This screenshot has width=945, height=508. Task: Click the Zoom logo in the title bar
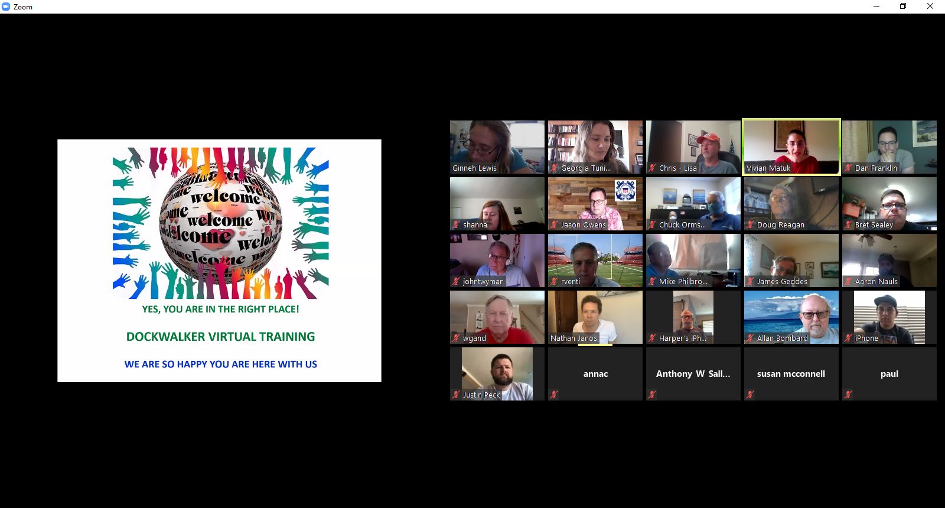coord(6,6)
